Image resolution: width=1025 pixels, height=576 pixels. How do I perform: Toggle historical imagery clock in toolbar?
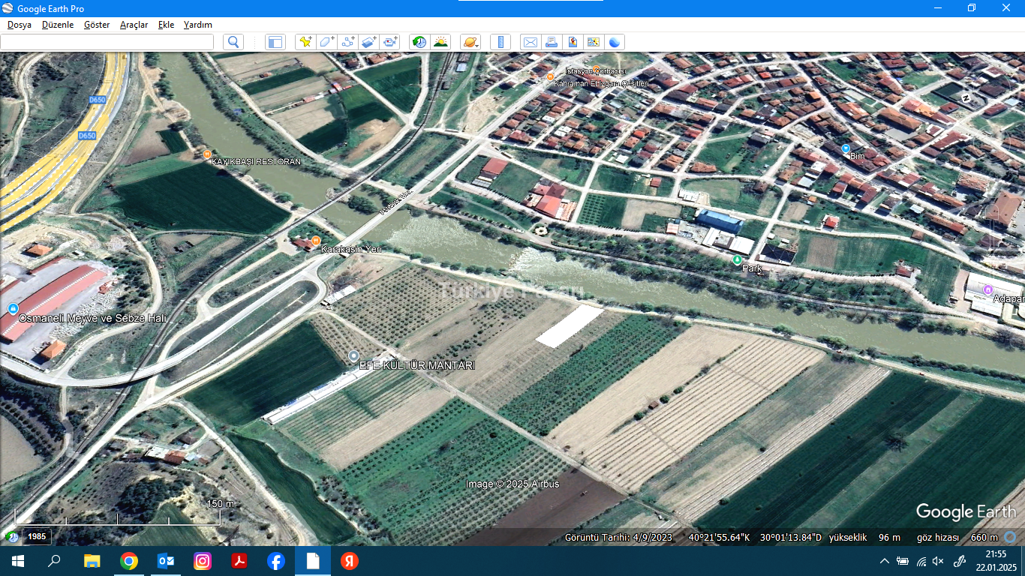click(x=419, y=42)
